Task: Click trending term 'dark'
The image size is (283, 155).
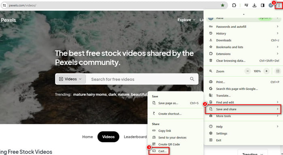Action: point(112,94)
